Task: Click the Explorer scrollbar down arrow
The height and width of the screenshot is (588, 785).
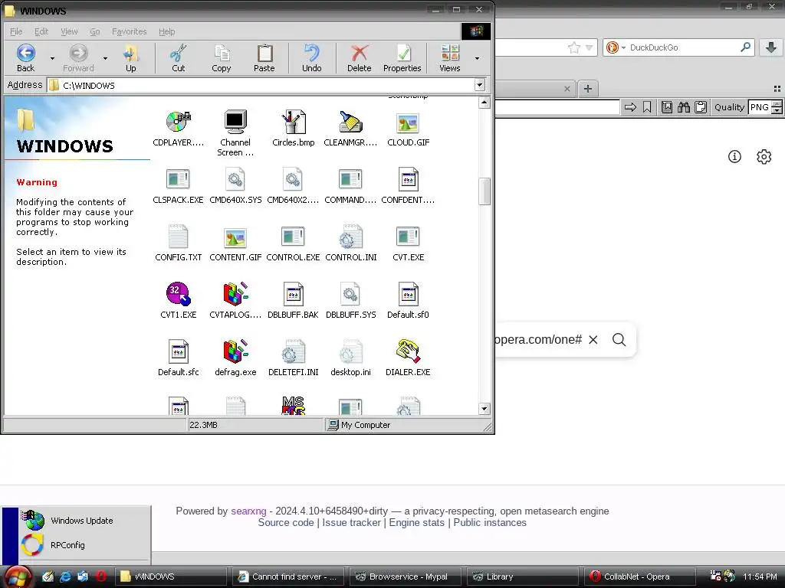Action: pos(484,409)
